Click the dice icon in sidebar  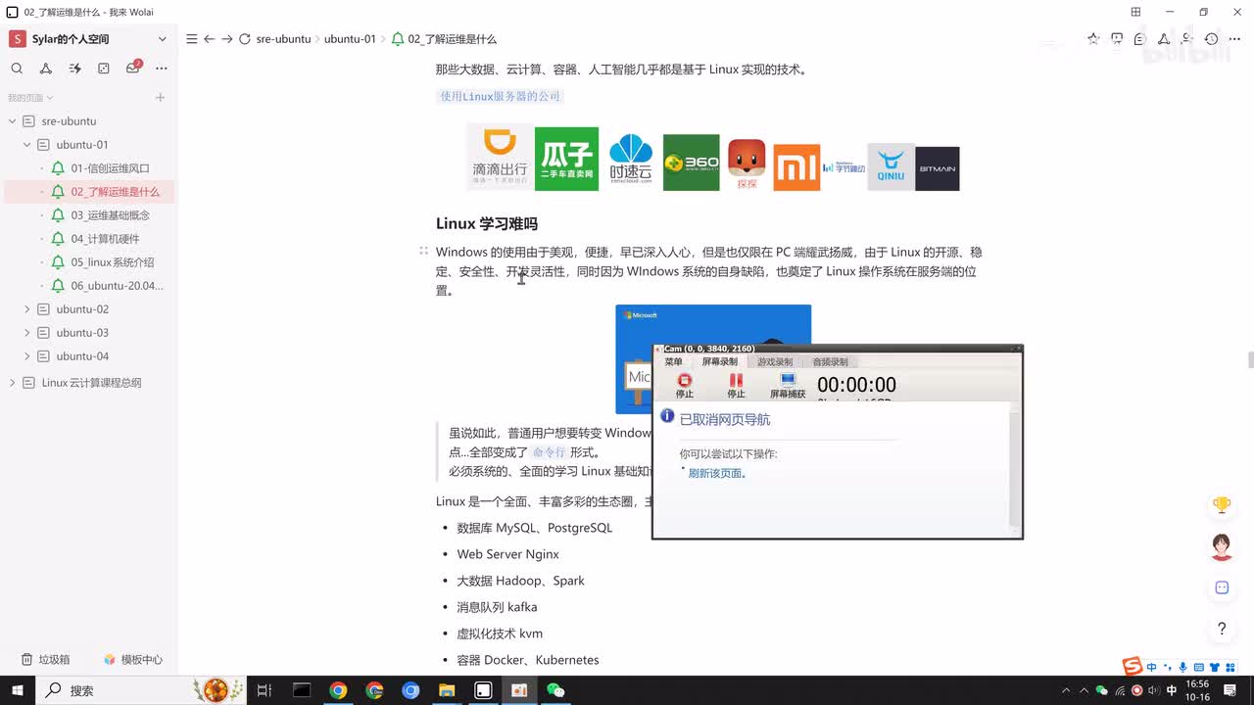tap(104, 69)
